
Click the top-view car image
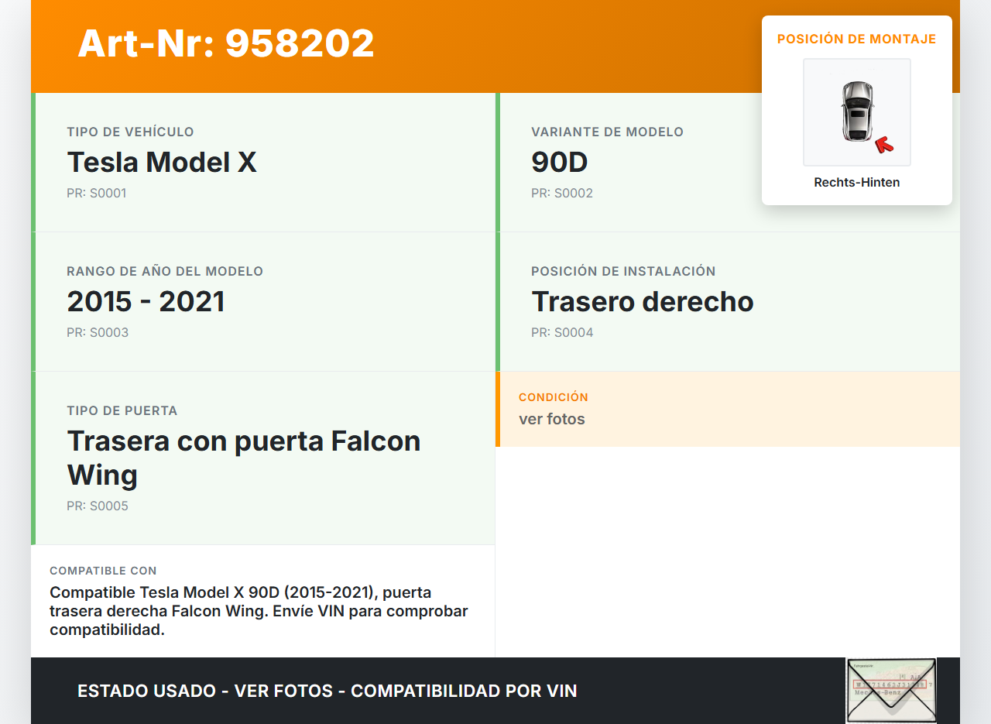tap(856, 112)
